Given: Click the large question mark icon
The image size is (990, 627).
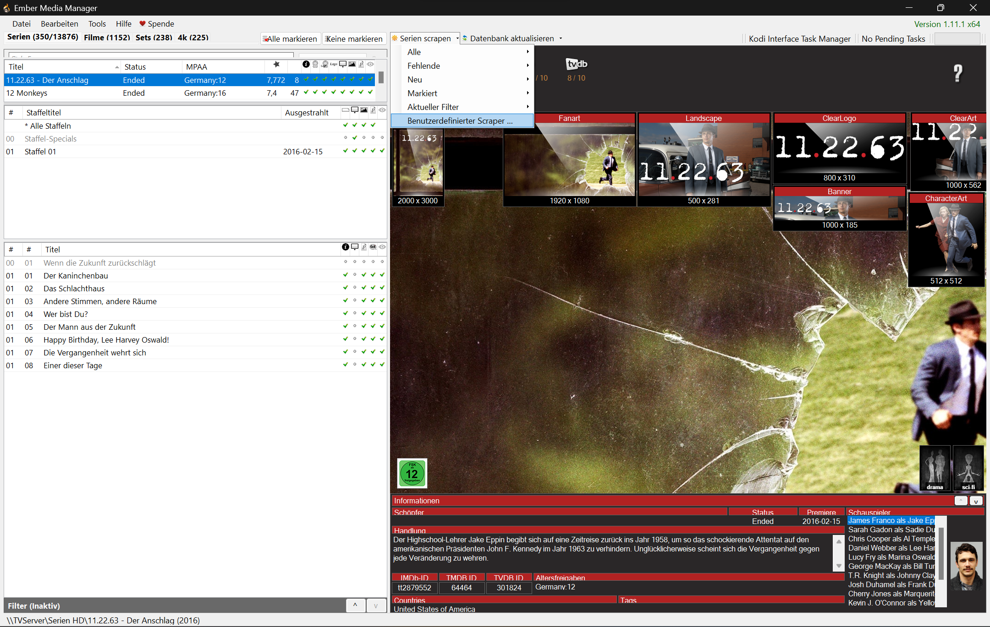Looking at the screenshot, I should tap(958, 73).
